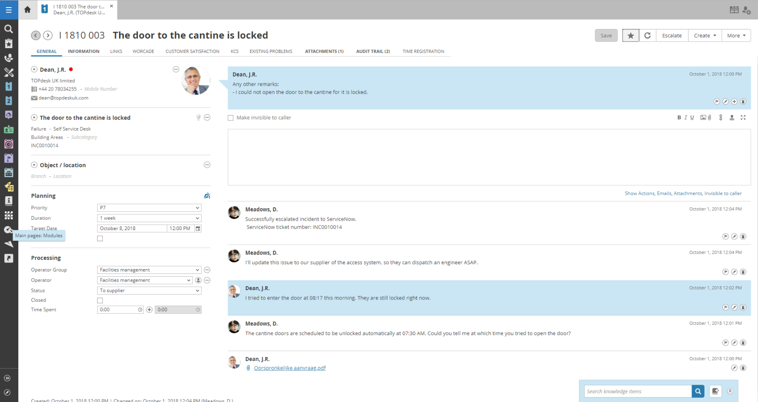Tick the checkbox below Target Date

[100, 238]
